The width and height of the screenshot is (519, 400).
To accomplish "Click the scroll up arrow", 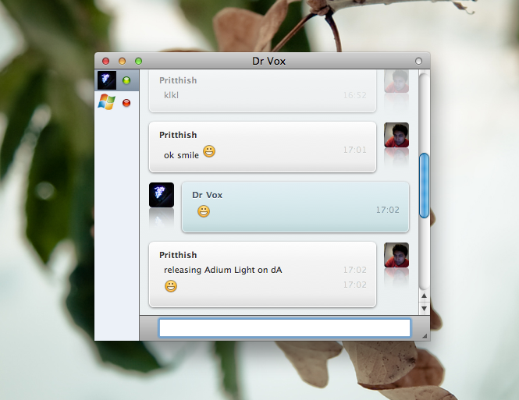I will click(424, 296).
